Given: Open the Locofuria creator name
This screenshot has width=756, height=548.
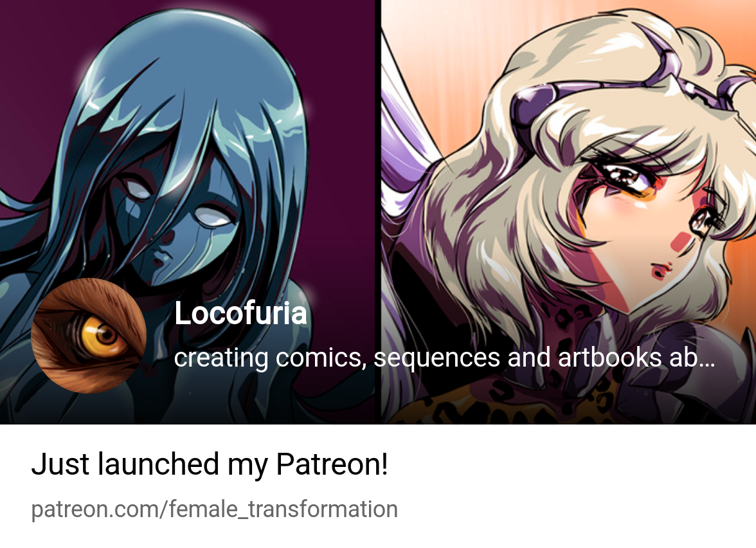Looking at the screenshot, I should click(240, 313).
